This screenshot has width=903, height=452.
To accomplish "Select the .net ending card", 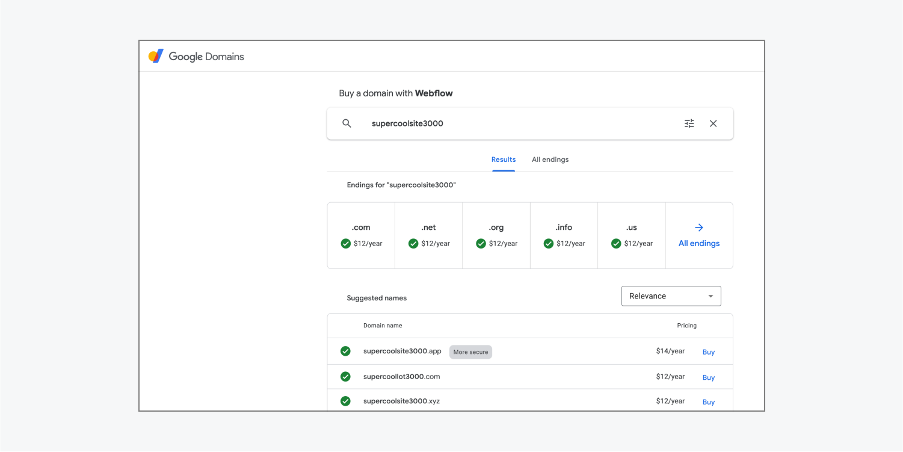I will click(428, 235).
